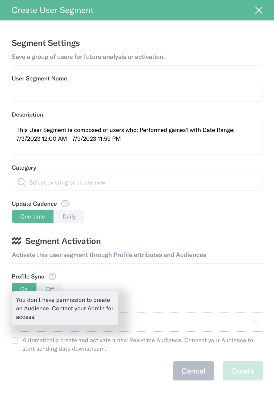Switch update cadence to Daily
This screenshot has height=394, width=274.
(69, 216)
